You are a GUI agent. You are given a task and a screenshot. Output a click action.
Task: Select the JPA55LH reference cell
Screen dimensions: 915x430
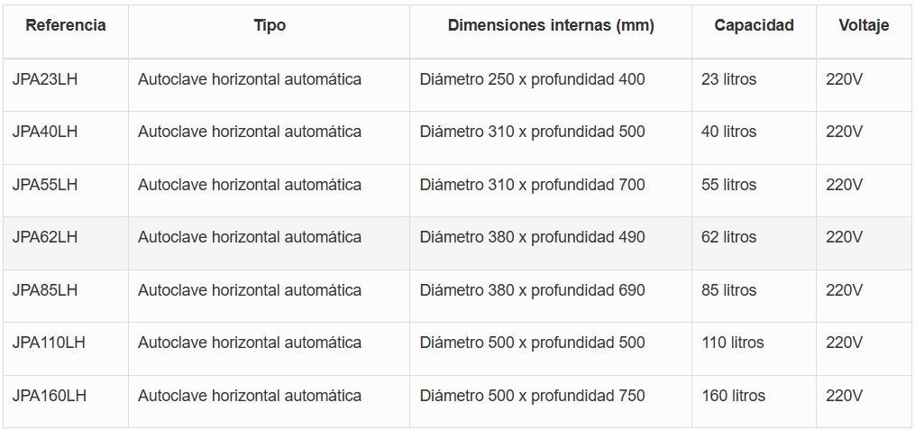[45, 185]
